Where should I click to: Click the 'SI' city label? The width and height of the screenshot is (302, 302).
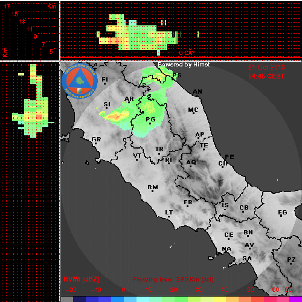107,104
